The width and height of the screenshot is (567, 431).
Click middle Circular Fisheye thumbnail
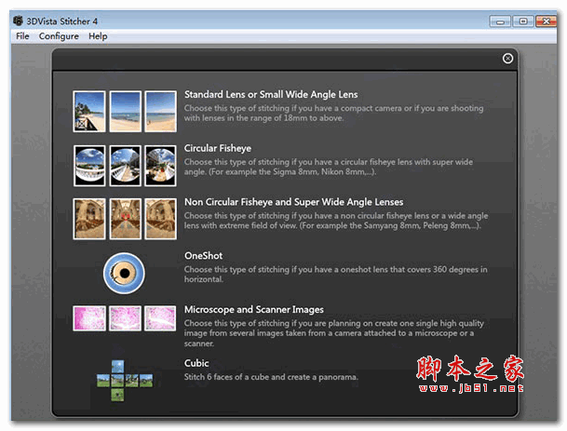coord(125,166)
